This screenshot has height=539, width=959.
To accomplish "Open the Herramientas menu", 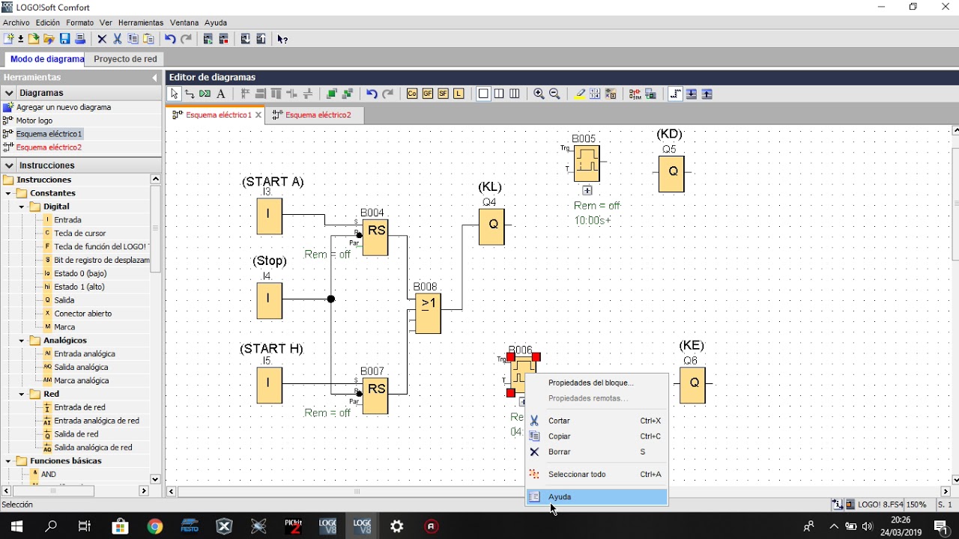I will click(141, 22).
